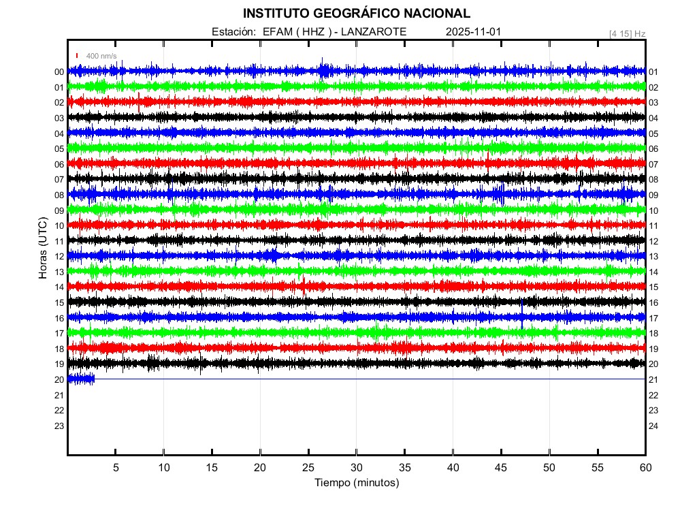This screenshot has height=523, width=697.
Task: Click the 45 minute tick label
Action: point(500,468)
